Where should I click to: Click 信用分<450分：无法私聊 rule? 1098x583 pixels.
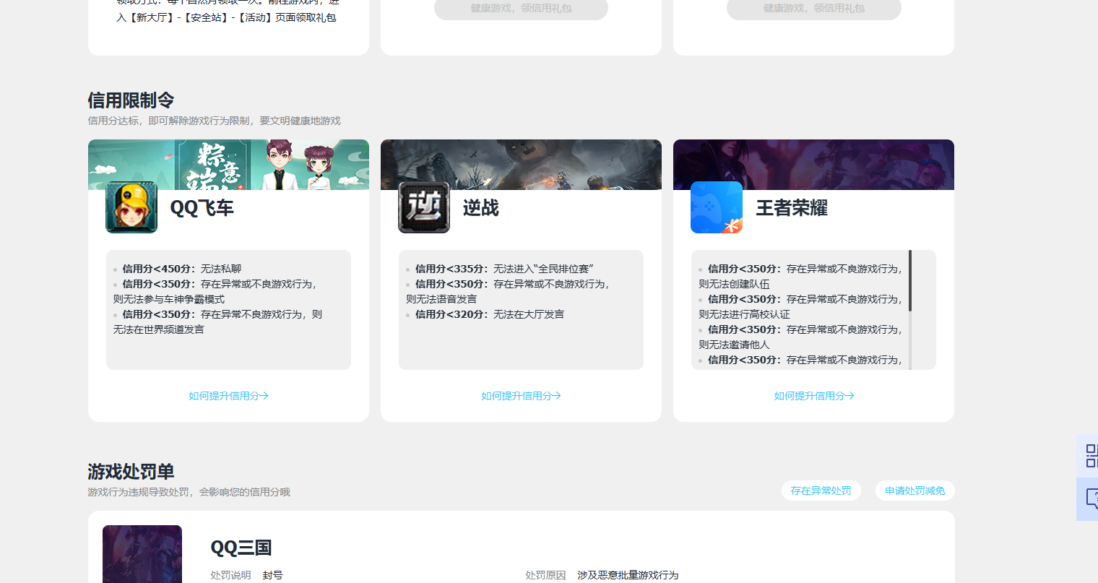[x=182, y=269]
